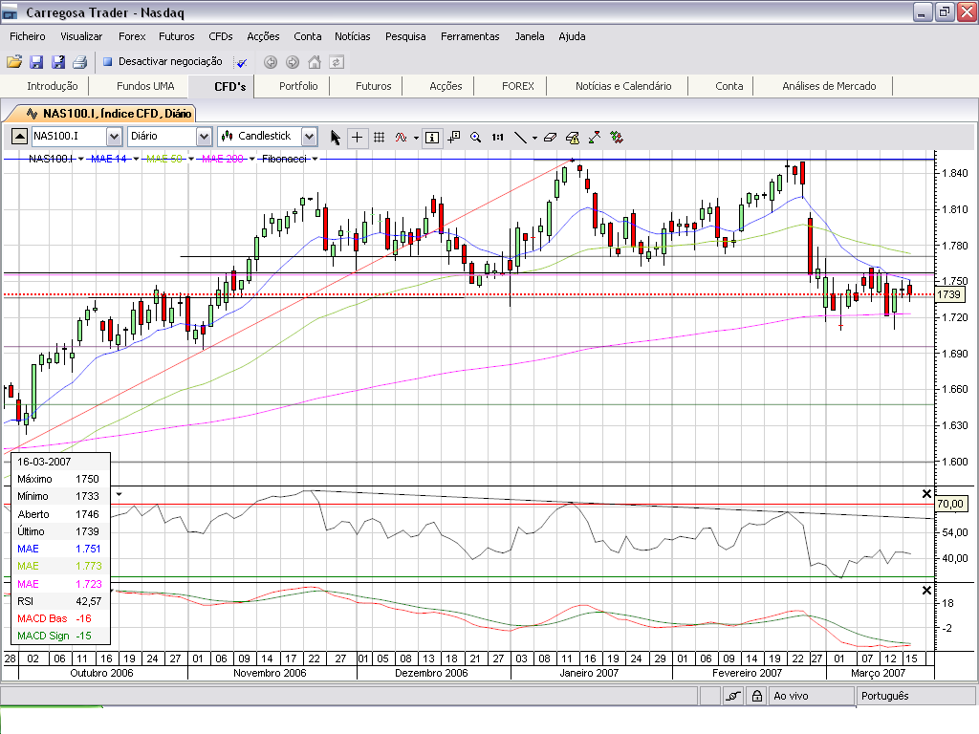Open the NAS100.I symbol dropdown
Viewport: 979px width, 734px height.
(114, 136)
